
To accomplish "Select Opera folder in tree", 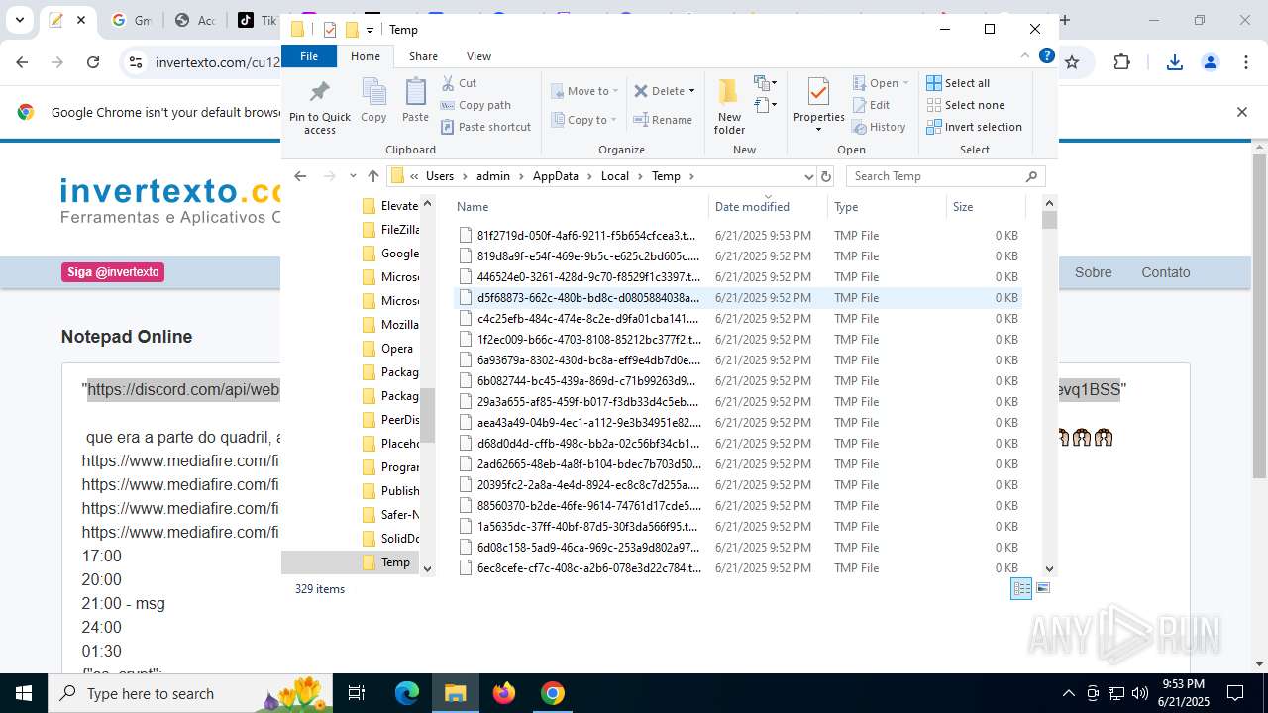I will [387, 349].
